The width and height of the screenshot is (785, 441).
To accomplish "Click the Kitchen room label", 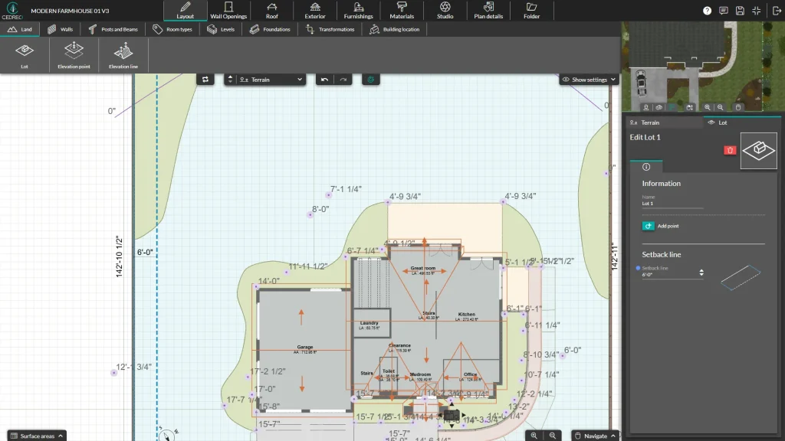I will pos(467,314).
